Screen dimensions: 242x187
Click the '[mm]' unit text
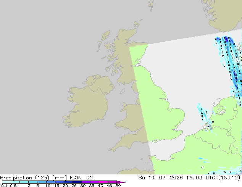click(60, 178)
